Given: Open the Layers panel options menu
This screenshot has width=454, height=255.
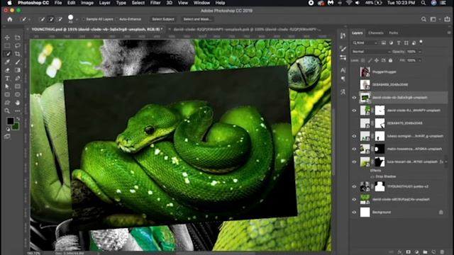Looking at the screenshot, I should (449, 33).
